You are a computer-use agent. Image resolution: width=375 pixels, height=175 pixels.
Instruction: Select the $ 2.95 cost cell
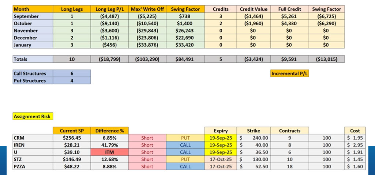tap(355, 145)
